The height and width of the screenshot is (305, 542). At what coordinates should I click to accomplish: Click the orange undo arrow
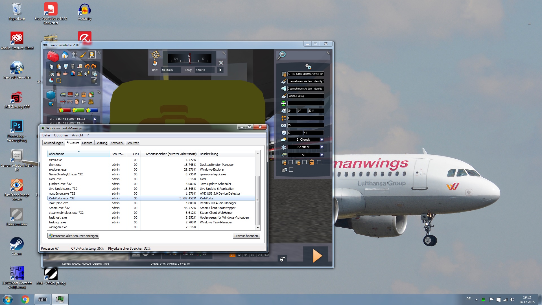tap(87, 66)
